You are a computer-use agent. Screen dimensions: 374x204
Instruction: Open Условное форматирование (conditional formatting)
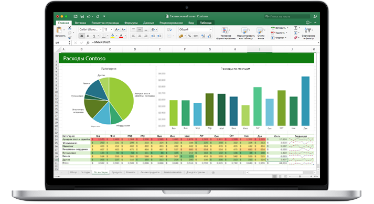(x=226, y=33)
